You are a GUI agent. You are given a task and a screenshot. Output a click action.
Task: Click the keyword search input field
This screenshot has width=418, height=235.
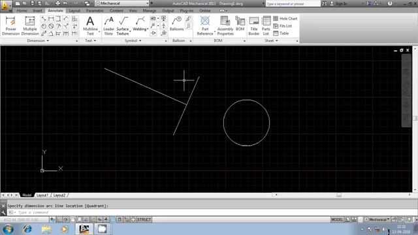pyautogui.click(x=293, y=4)
